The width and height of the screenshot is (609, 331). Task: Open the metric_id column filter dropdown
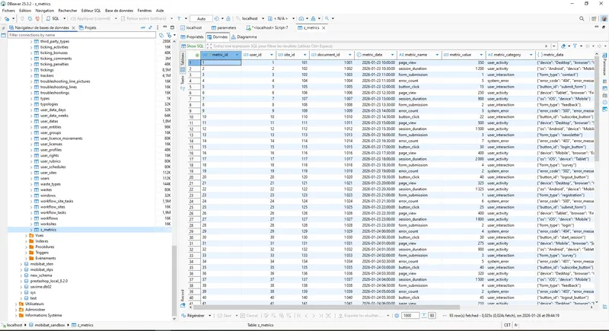click(x=237, y=55)
